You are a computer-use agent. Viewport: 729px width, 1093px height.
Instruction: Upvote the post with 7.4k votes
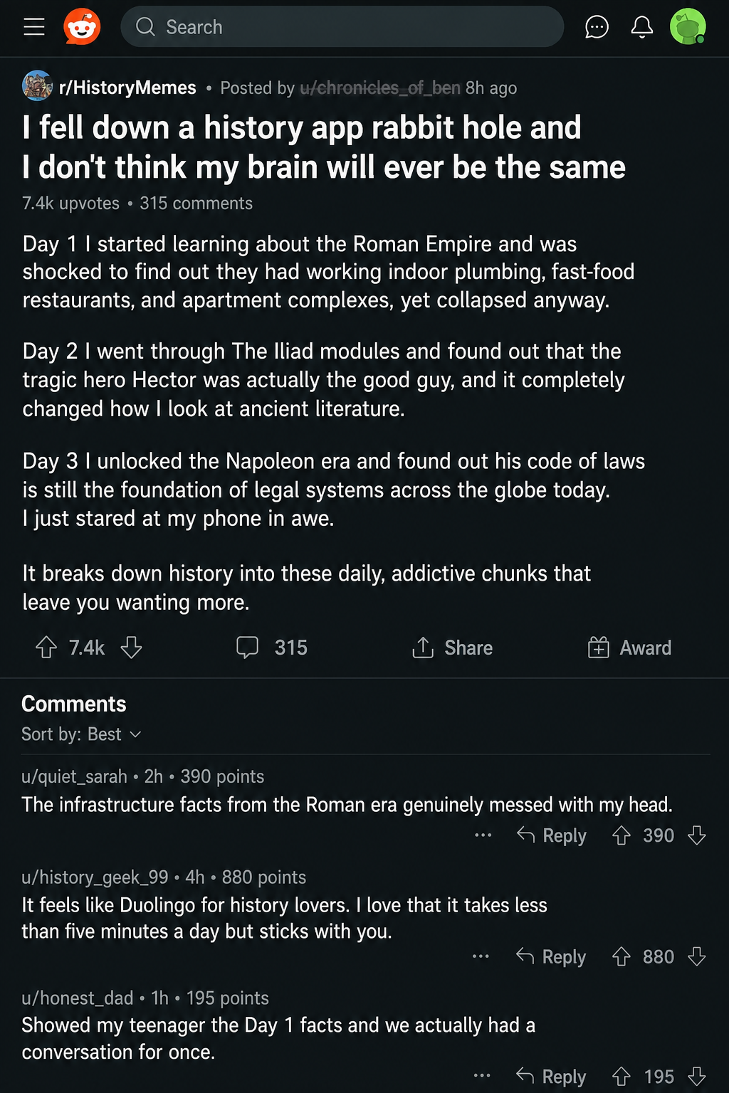pos(46,648)
